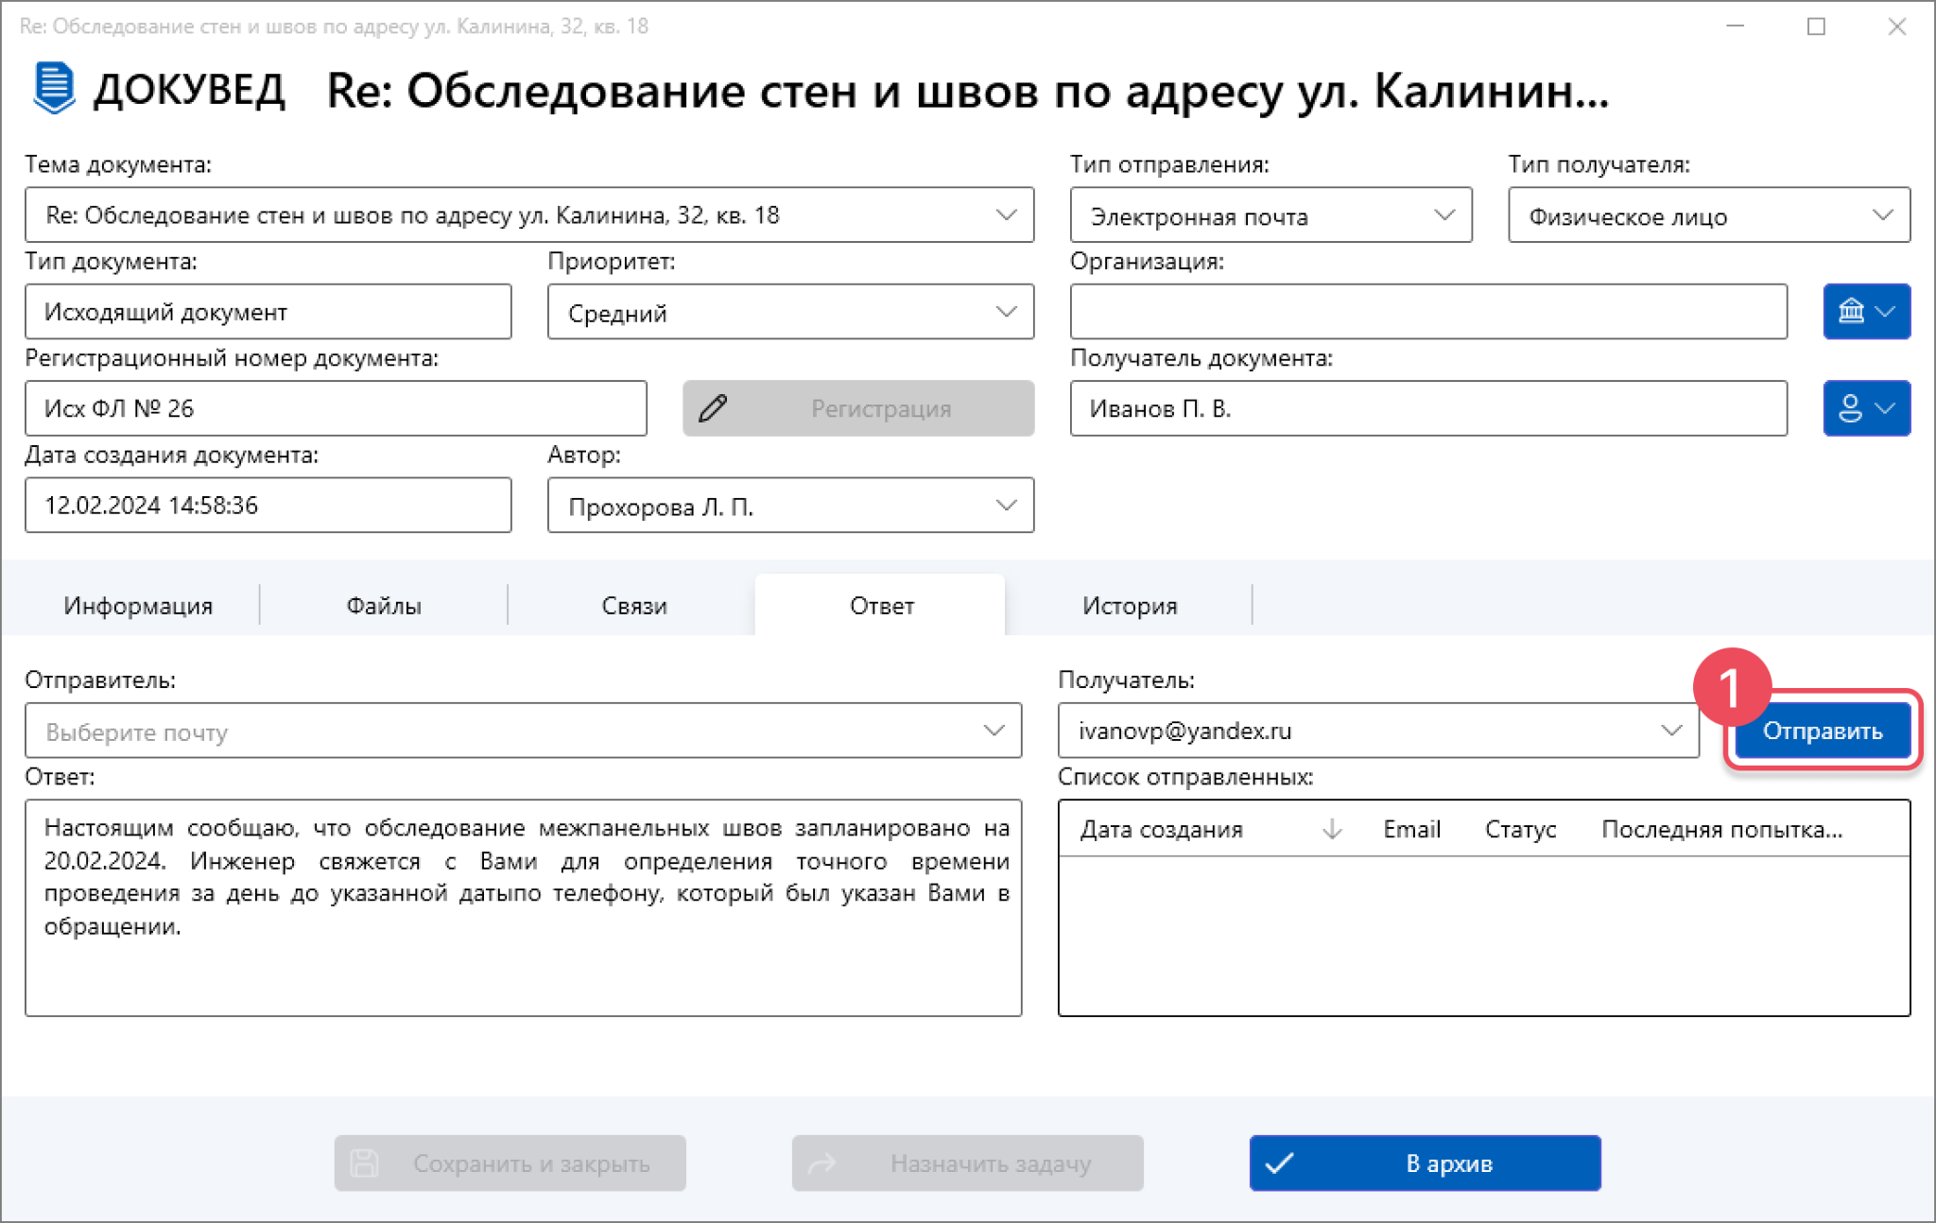
Task: Click the floppy disk icon on Сохранить и закрыть
Action: [364, 1163]
